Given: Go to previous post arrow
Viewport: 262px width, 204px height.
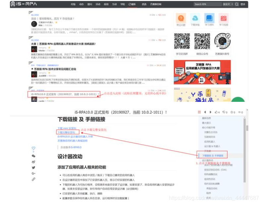Looking at the screenshot, I should (x=205, y=112).
